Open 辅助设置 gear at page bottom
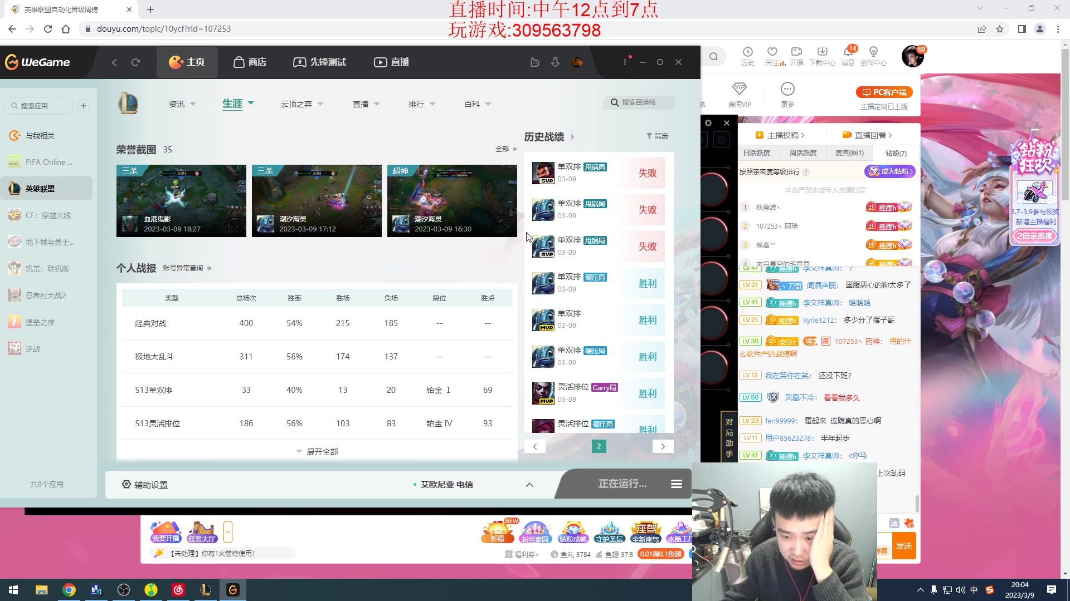The width and height of the screenshot is (1070, 601). tap(144, 485)
